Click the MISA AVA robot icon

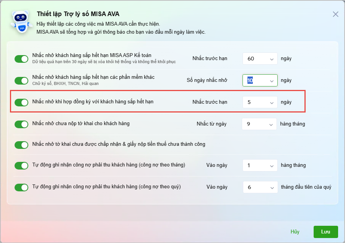coord(21,22)
